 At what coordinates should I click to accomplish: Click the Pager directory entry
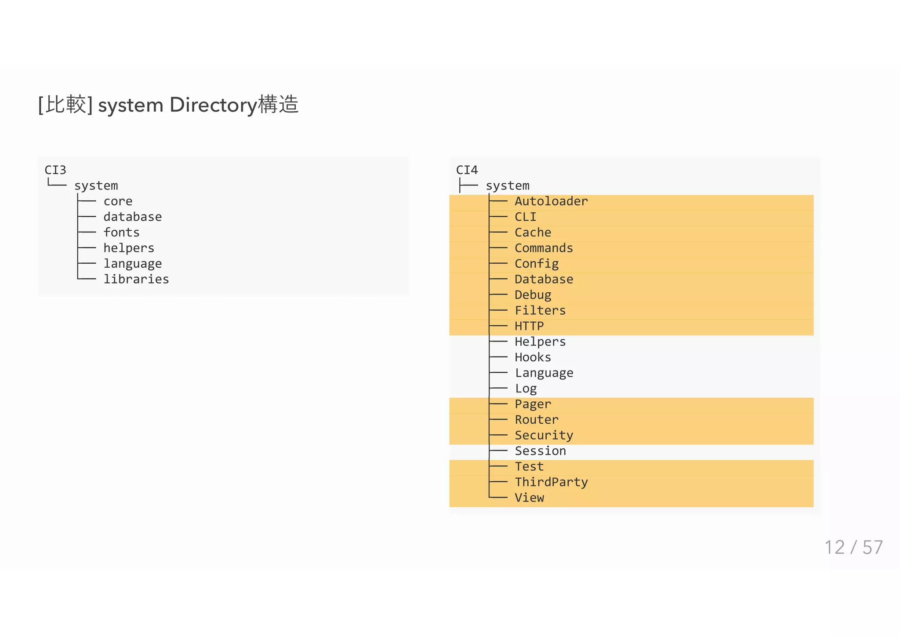point(533,404)
